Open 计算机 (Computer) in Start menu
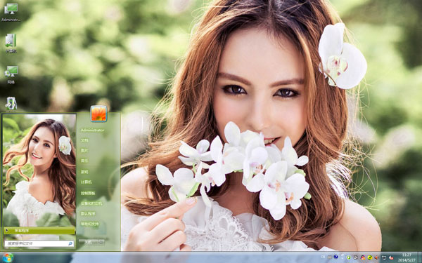 (87, 182)
